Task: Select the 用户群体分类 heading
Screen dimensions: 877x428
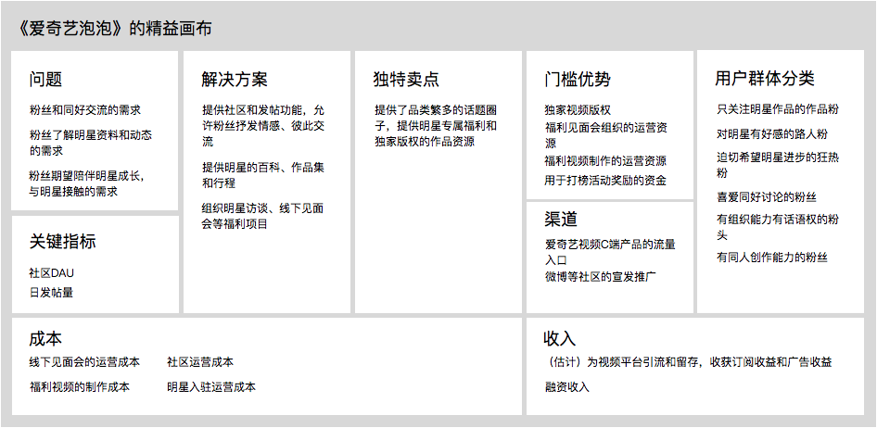Action: pos(765,78)
